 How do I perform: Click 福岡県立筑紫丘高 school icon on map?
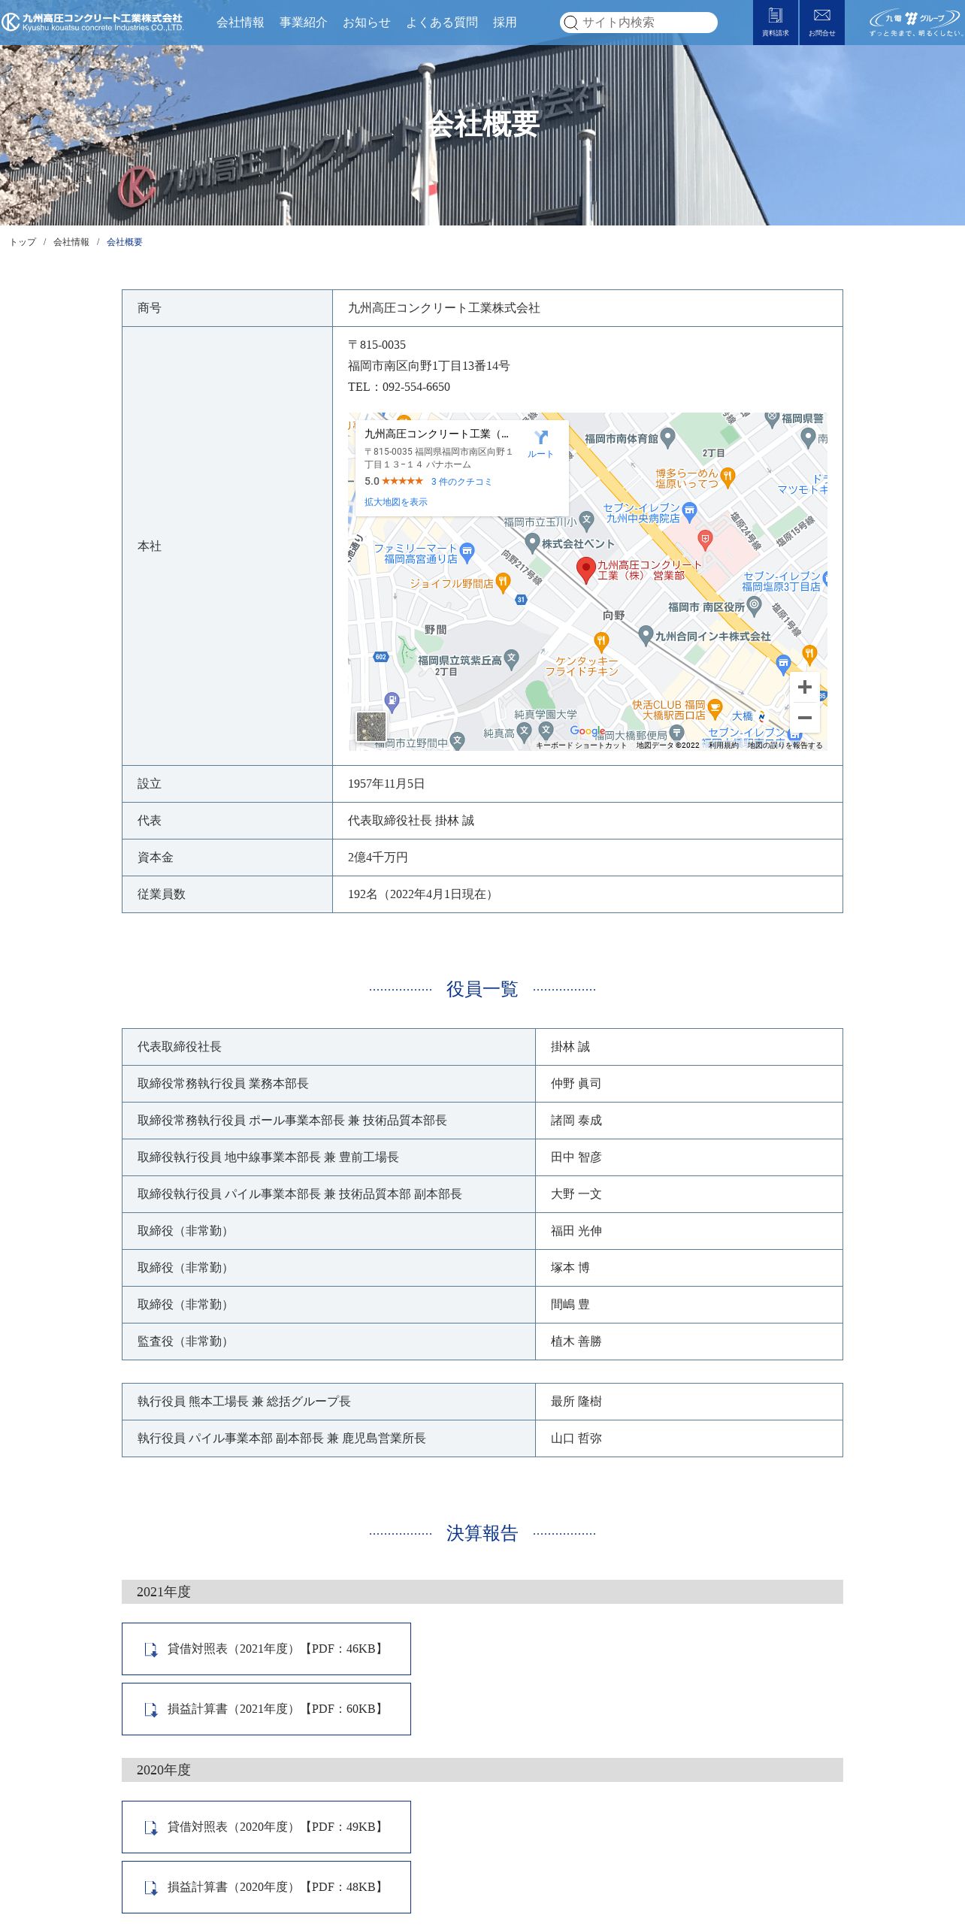(511, 659)
